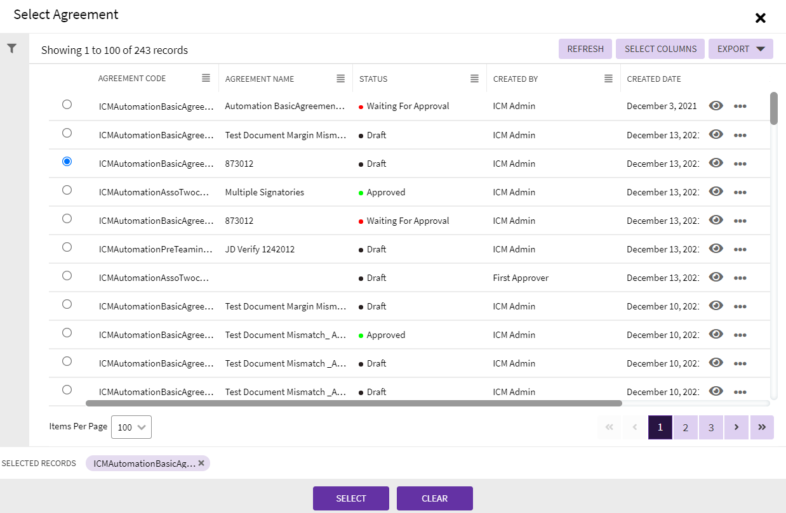This screenshot has width=786, height=513.
Task: Remove selected record chip with x
Action: pos(201,463)
